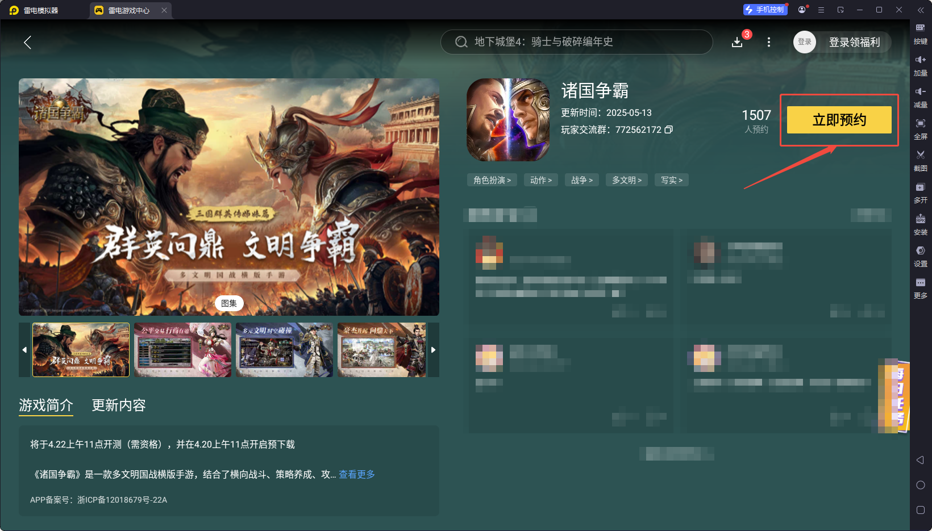This screenshot has height=531, width=932.
Task: Click the large game banner image
Action: 229,197
